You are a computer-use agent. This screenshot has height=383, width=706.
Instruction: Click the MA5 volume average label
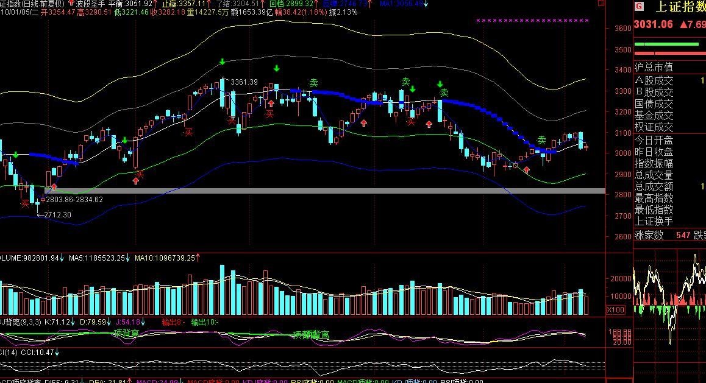(x=96, y=258)
